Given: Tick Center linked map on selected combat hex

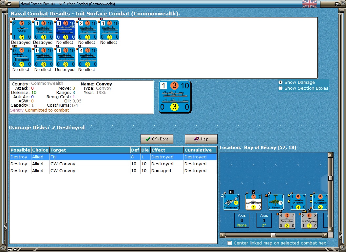Looking at the screenshot, I should [x=230, y=243].
